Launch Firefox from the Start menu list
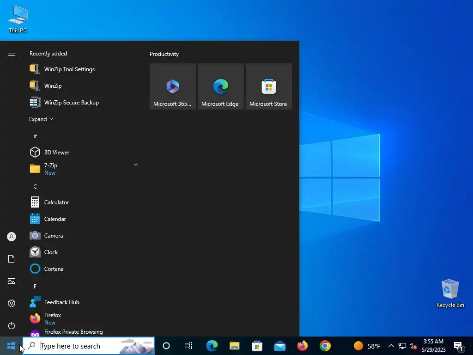This screenshot has height=355, width=473. pos(85,318)
